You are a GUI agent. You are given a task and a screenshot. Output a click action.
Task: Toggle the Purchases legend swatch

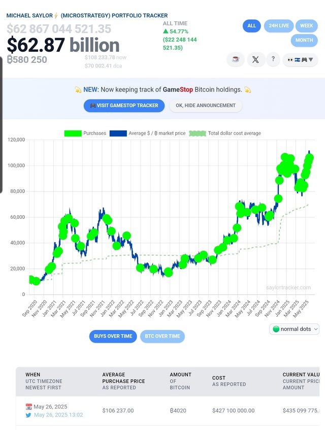73,134
